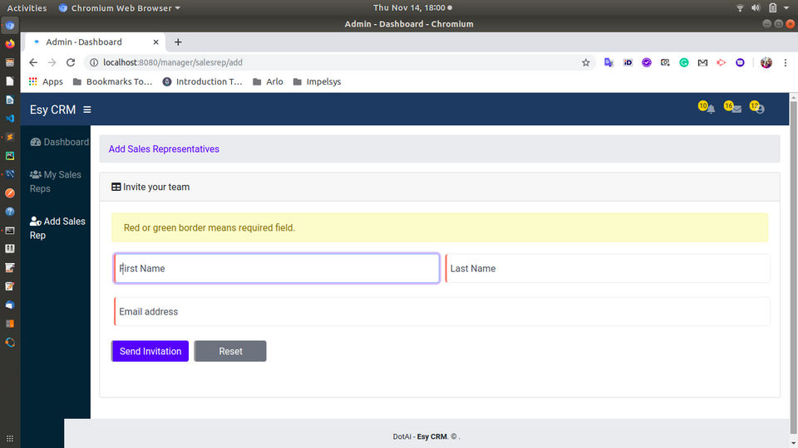Image resolution: width=798 pixels, height=448 pixels.
Task: View site information icon in address bar
Action: point(94,62)
